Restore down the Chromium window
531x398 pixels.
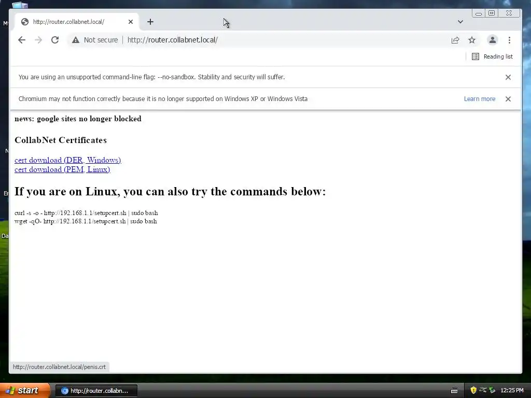coord(492,13)
